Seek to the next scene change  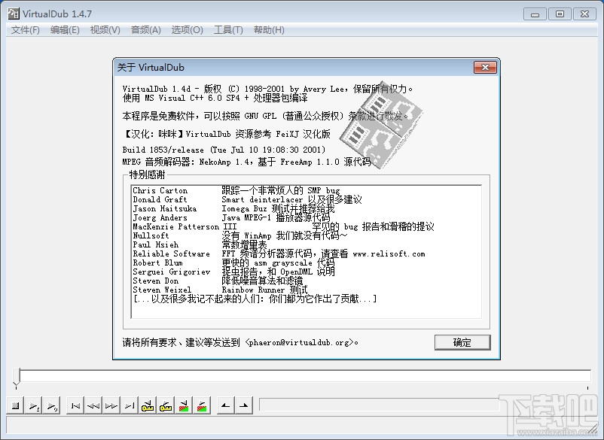[x=202, y=405]
